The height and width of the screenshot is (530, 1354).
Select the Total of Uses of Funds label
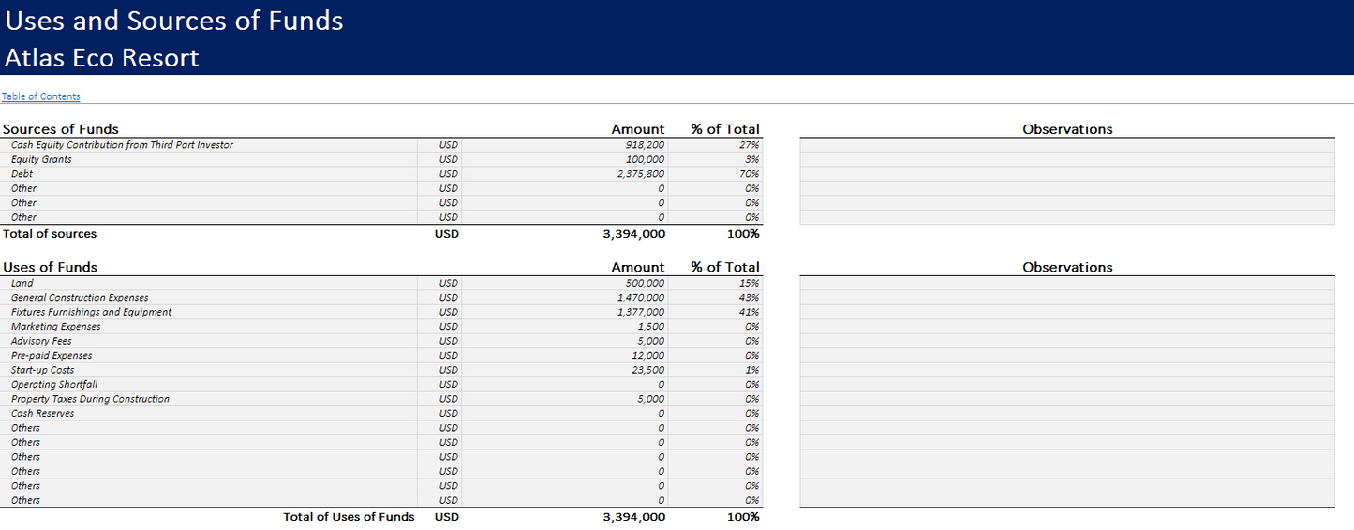coord(349,517)
